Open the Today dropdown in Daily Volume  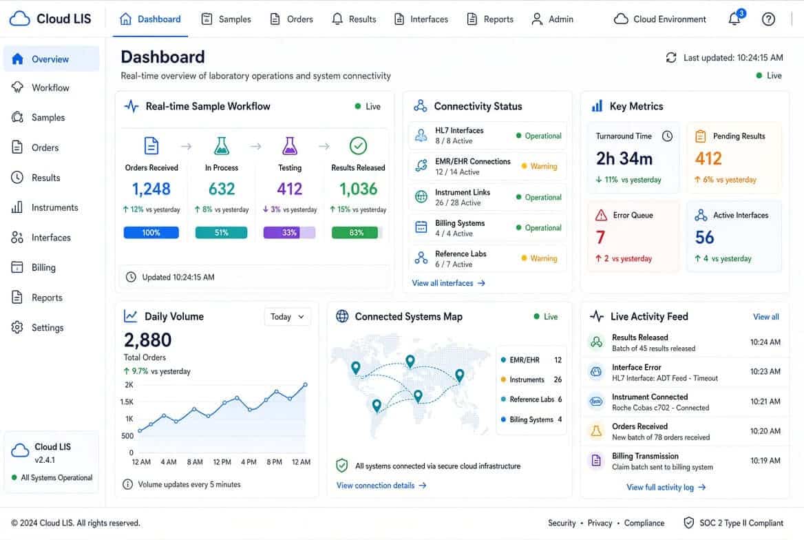pos(287,317)
